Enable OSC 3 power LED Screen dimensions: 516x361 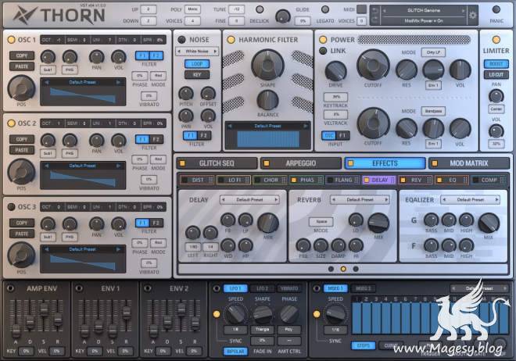(11, 207)
